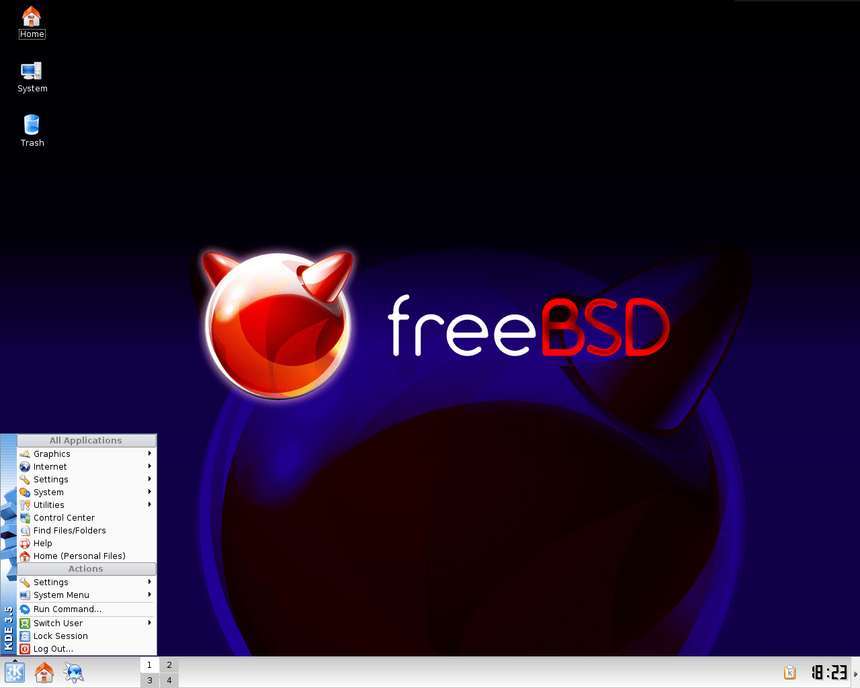The width and height of the screenshot is (860, 688).
Task: Click the K menu launcher icon
Action: click(x=14, y=672)
